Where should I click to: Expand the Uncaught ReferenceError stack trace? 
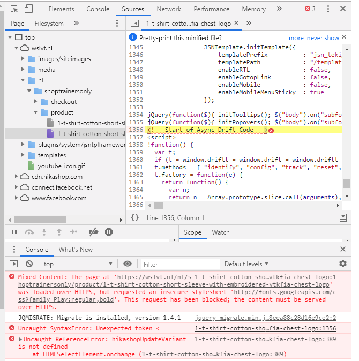pos(20,339)
